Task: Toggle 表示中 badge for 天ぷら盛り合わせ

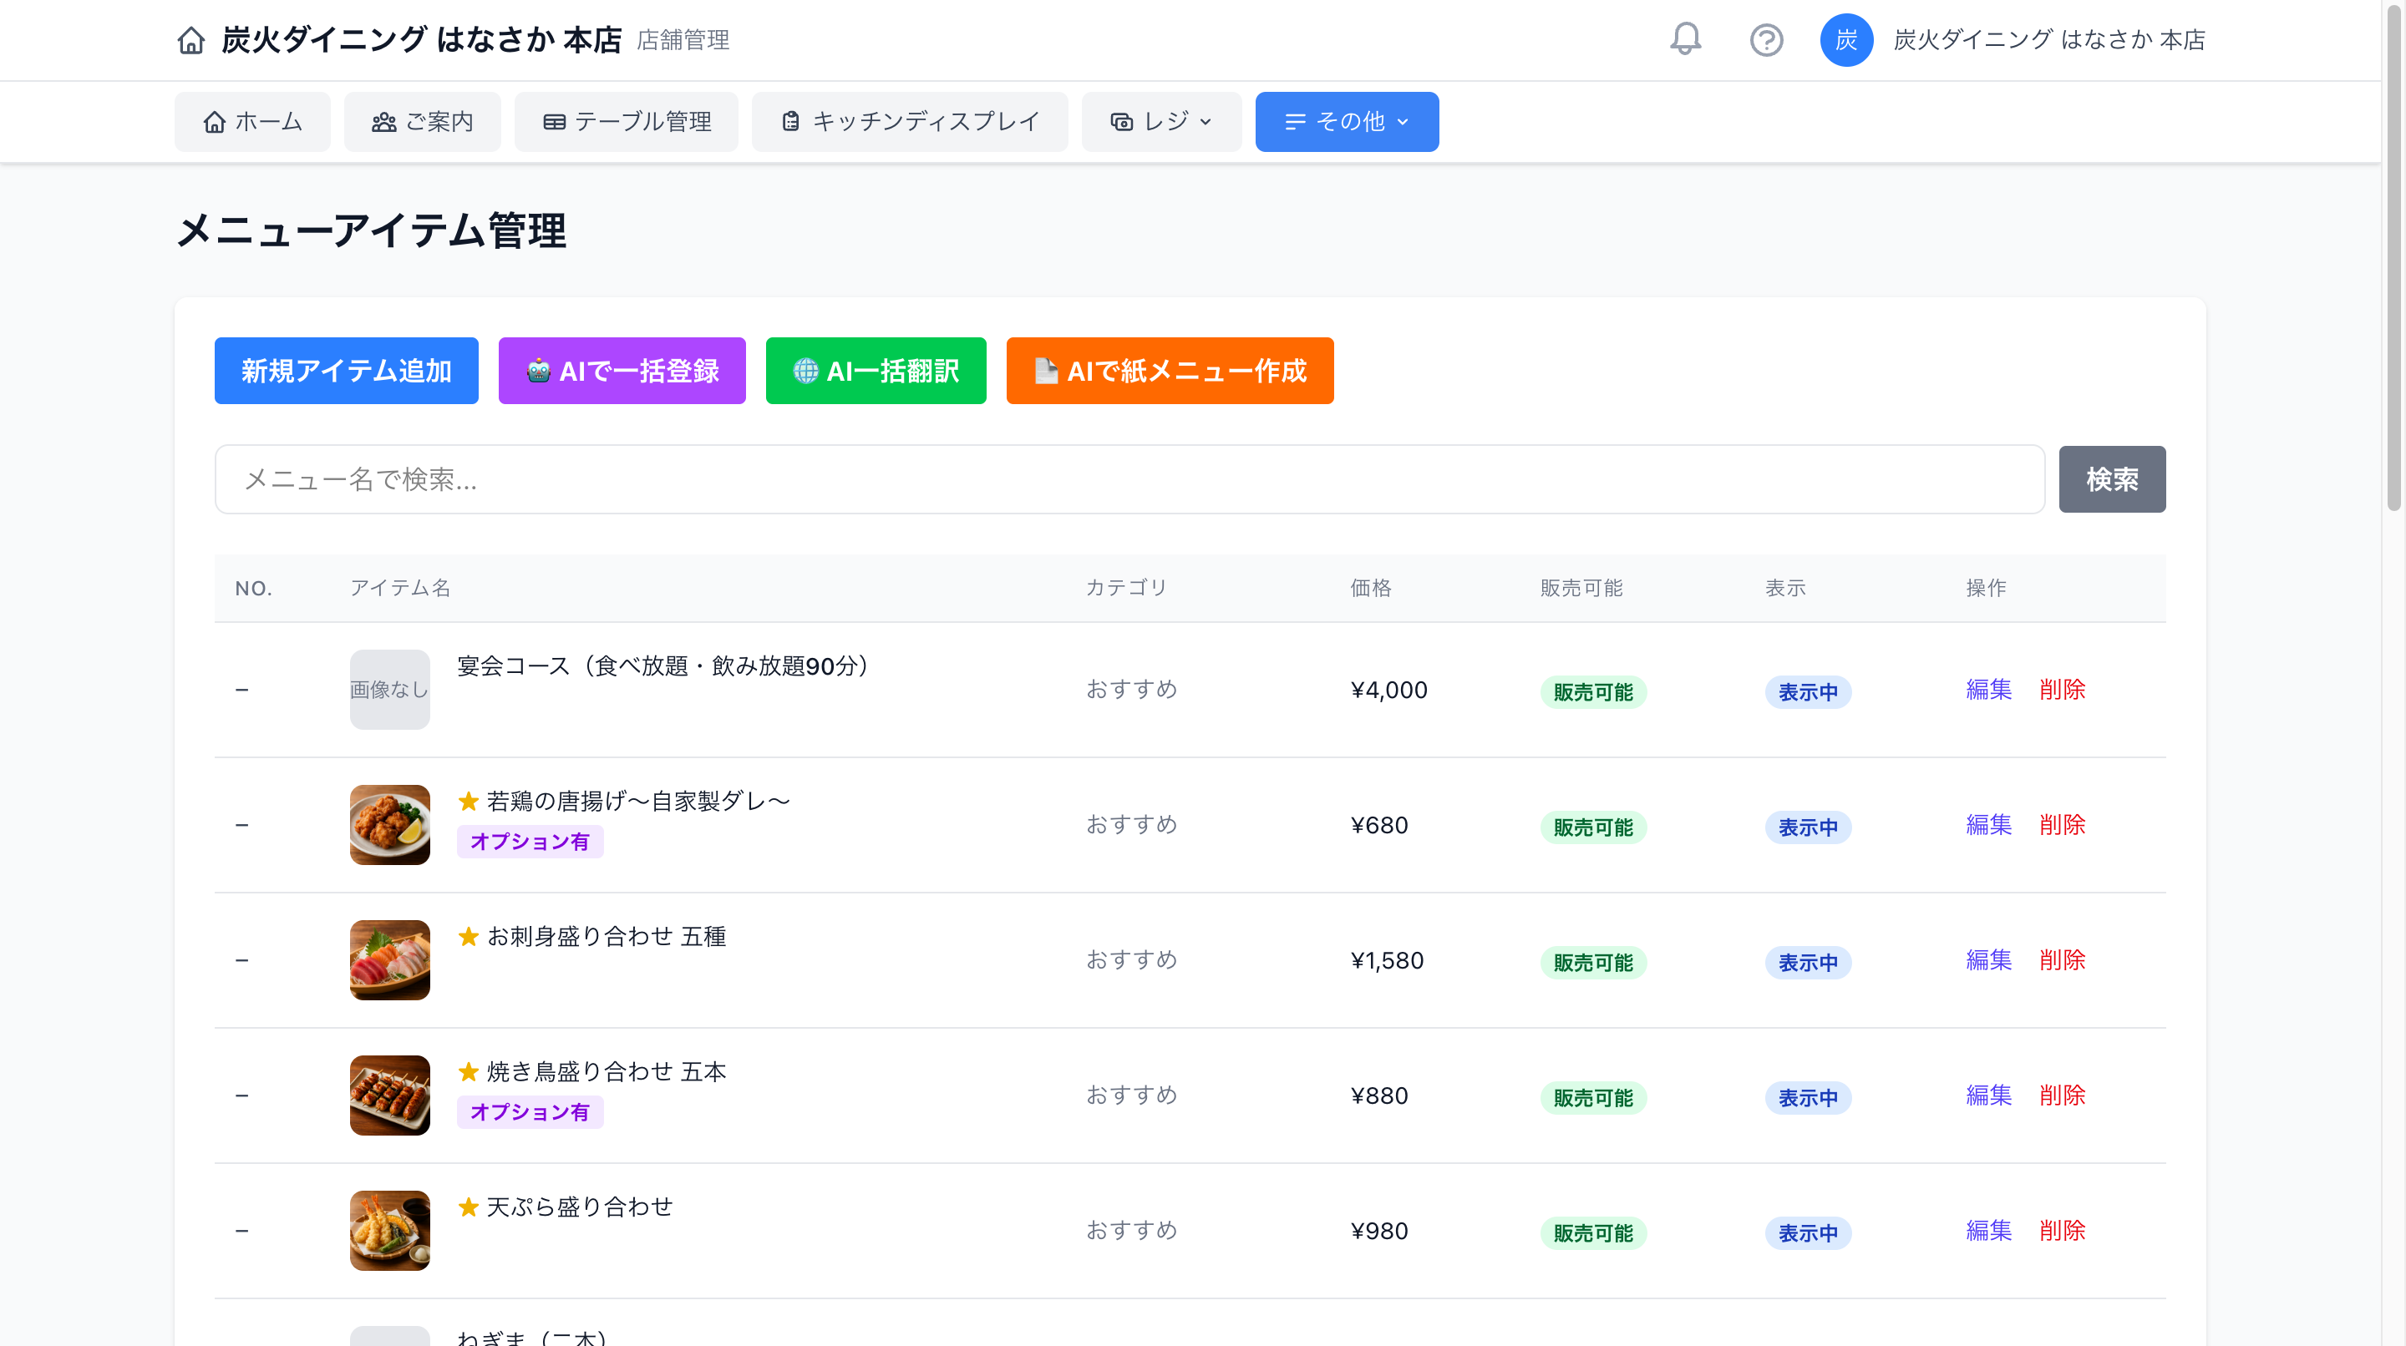Action: (x=1807, y=1233)
